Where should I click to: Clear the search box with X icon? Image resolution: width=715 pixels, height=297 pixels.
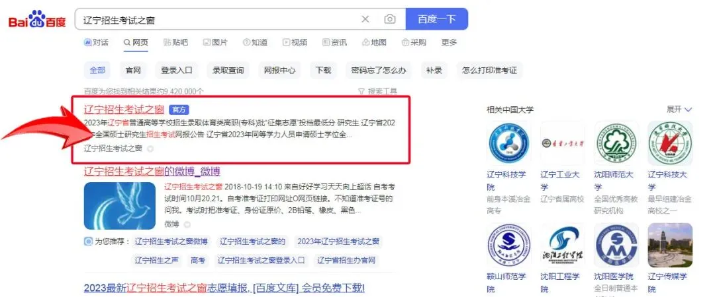pos(365,19)
